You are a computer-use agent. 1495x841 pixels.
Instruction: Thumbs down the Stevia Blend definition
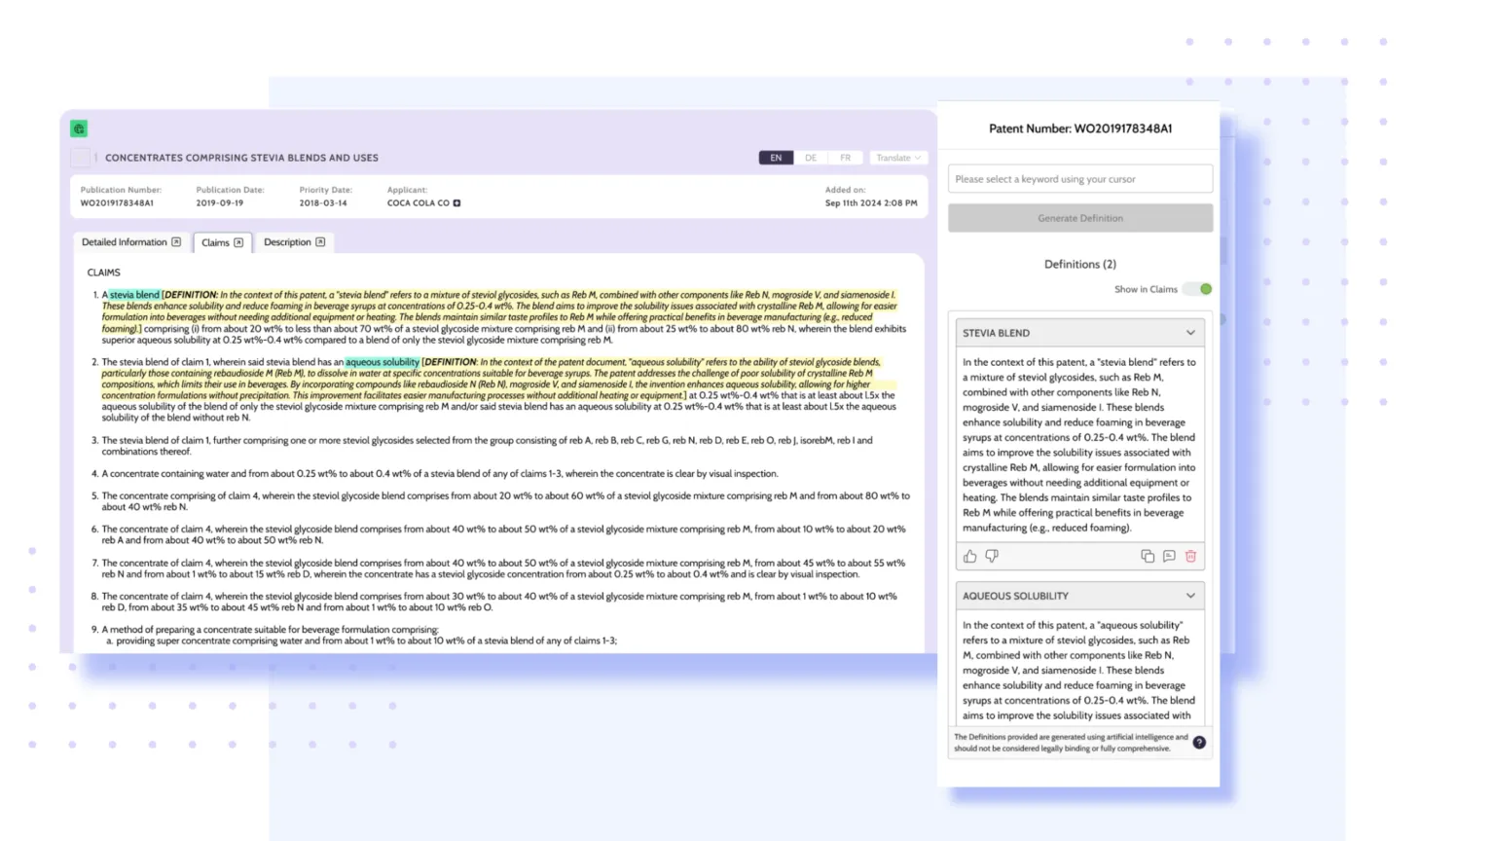(992, 556)
